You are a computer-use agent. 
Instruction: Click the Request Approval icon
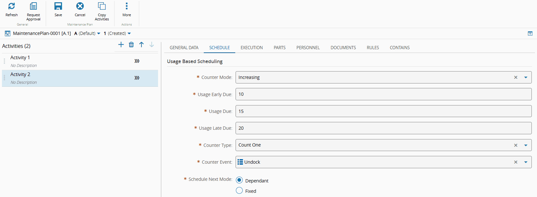coord(33,6)
